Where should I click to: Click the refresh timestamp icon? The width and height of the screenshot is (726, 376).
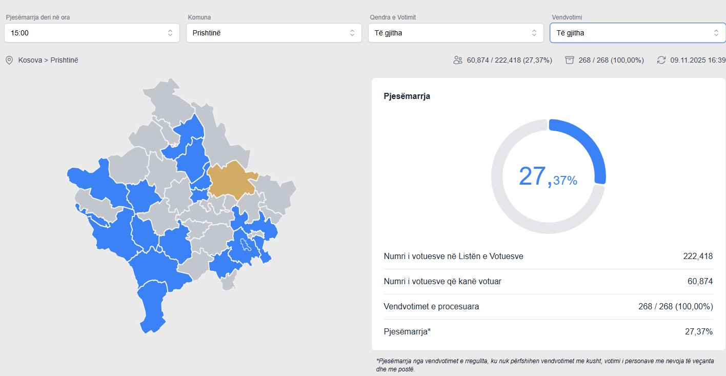point(661,60)
